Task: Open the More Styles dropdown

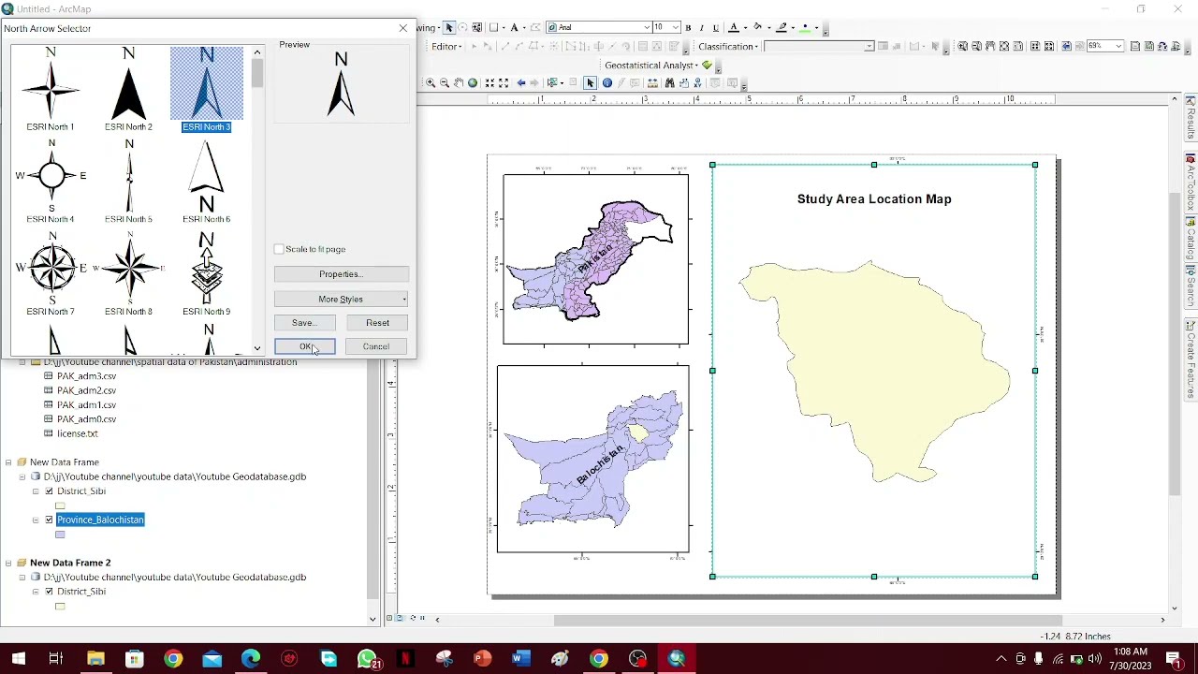Action: coord(341,300)
